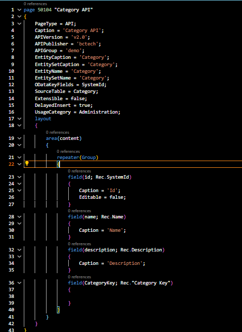Collapse the fold chevron on line 29
This screenshot has width=242, height=332.
pos(19,224)
